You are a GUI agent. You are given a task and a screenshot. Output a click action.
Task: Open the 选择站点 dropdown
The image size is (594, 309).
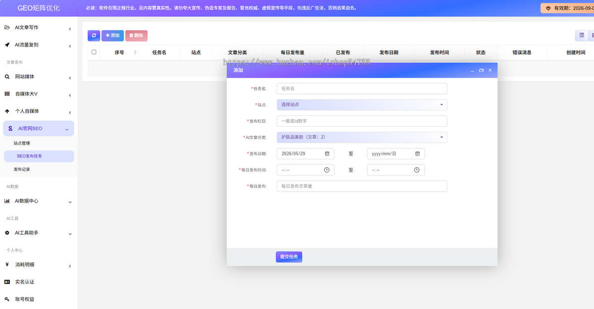(x=362, y=104)
